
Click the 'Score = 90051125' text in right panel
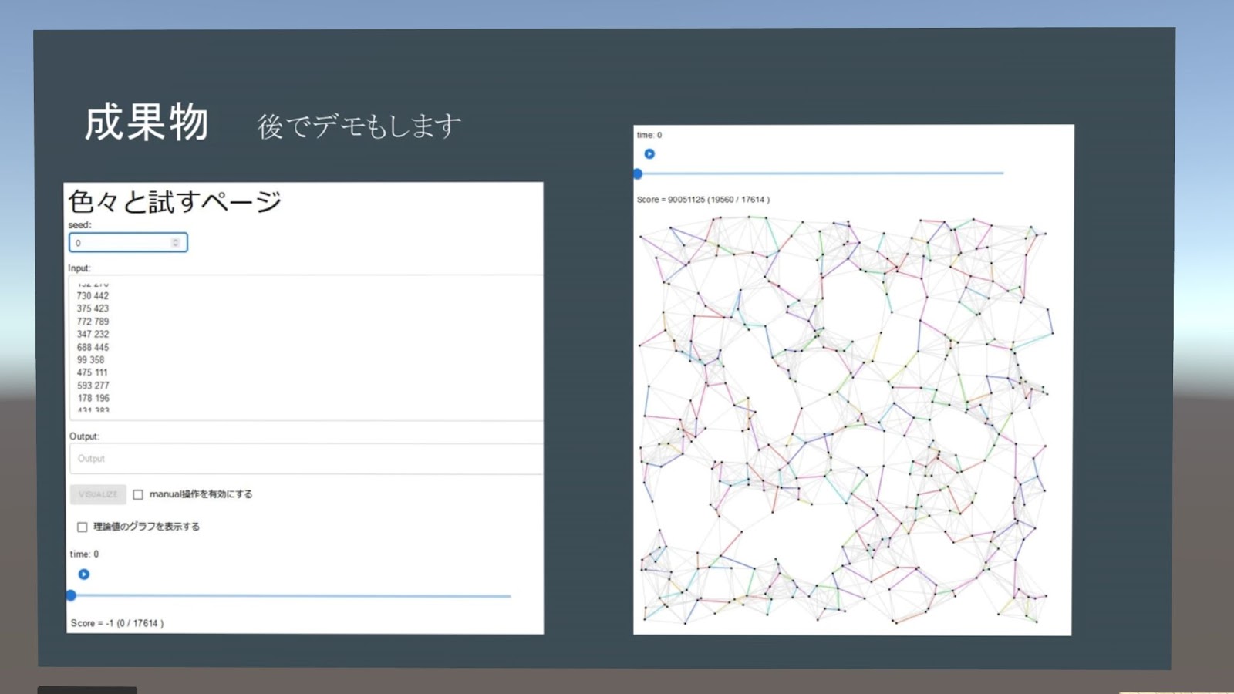(671, 200)
